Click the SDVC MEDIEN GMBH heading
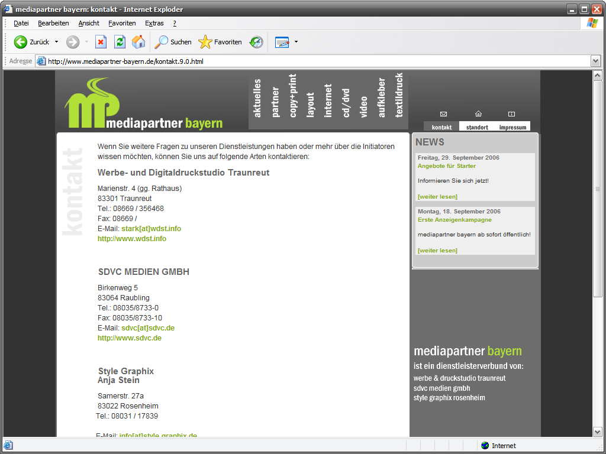606x454 pixels. coord(144,272)
